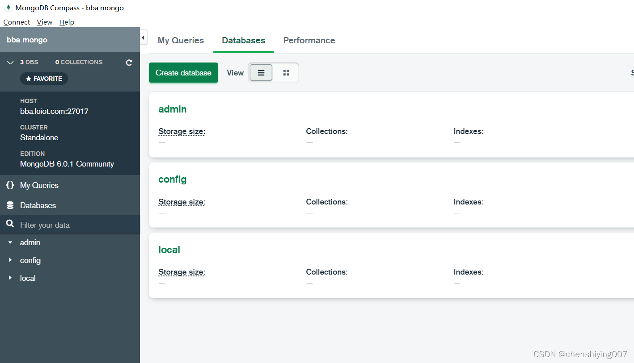Click the Standalone cluster value

point(39,138)
